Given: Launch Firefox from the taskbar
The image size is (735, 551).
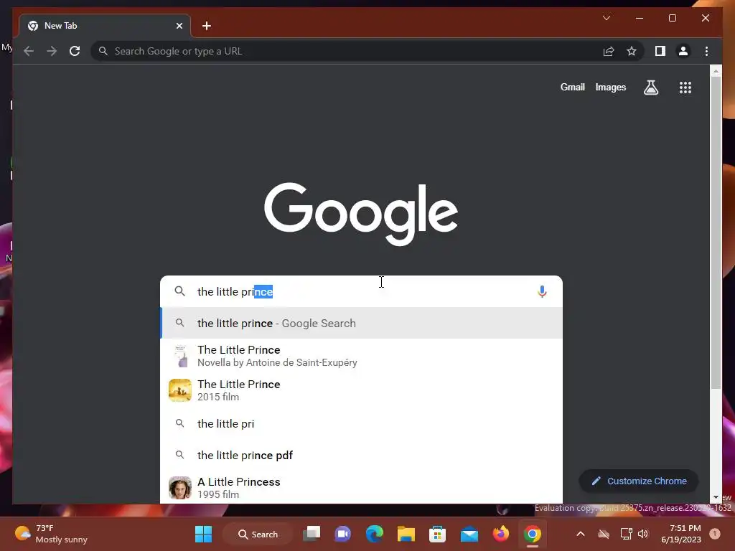Looking at the screenshot, I should pyautogui.click(x=500, y=534).
